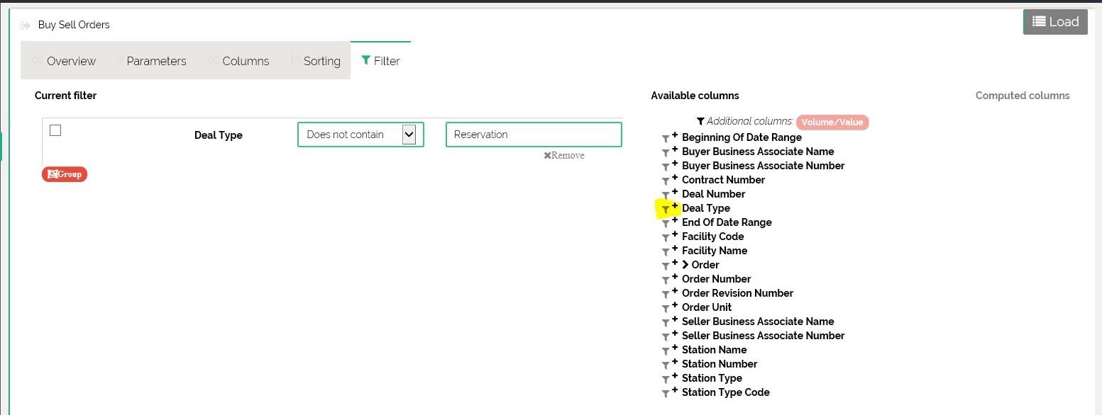Click plus icon beside End Of Date Range
1102x415 pixels.
[675, 220]
